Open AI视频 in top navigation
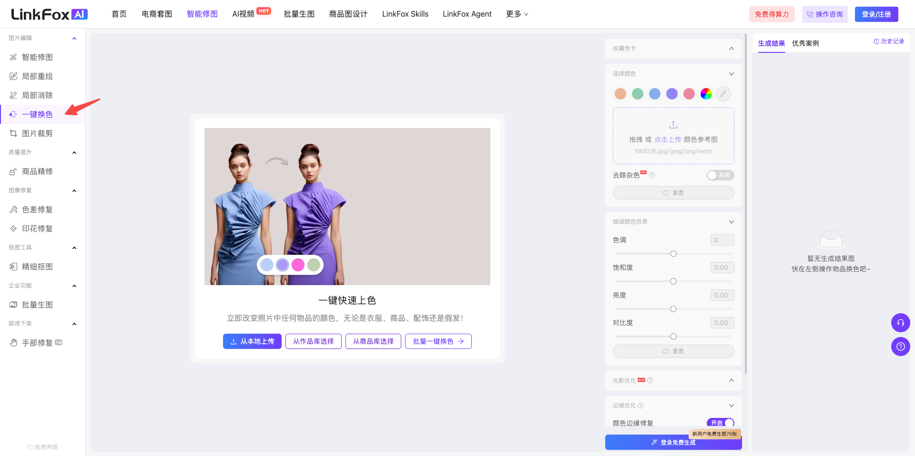 pos(243,14)
